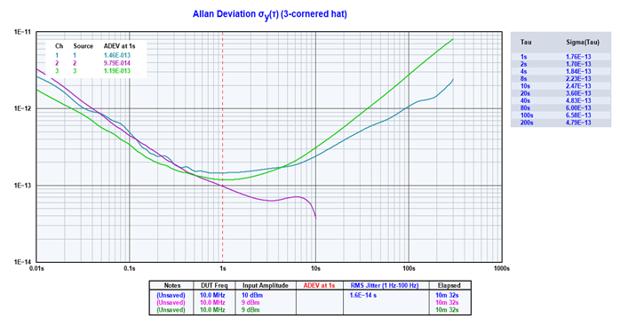Select the 40s row sigma 4.83E-13

tap(578, 100)
